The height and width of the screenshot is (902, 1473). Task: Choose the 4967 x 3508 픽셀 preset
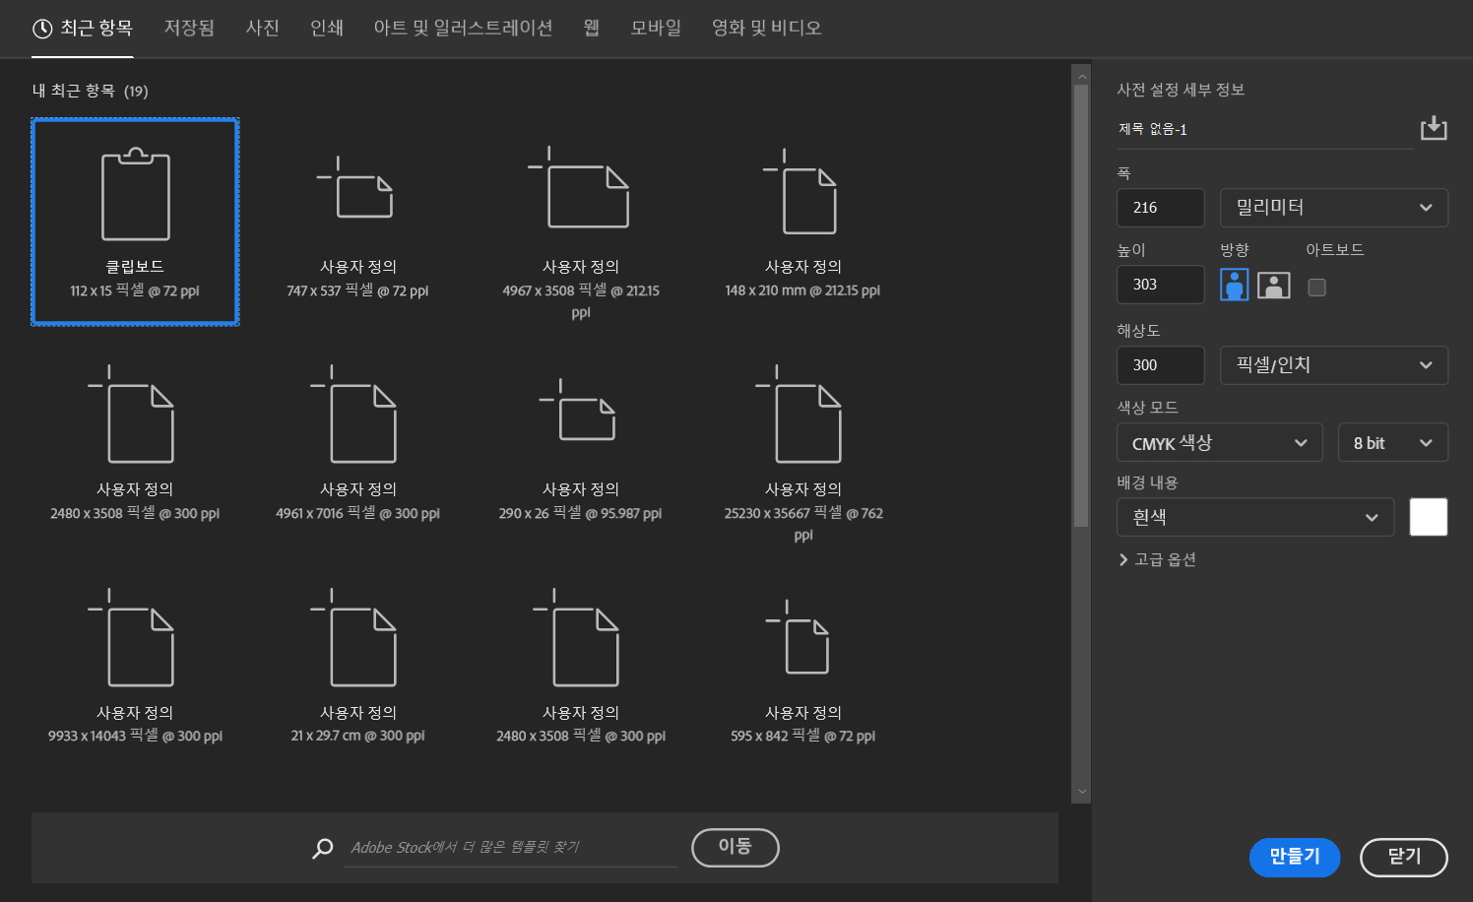point(581,222)
